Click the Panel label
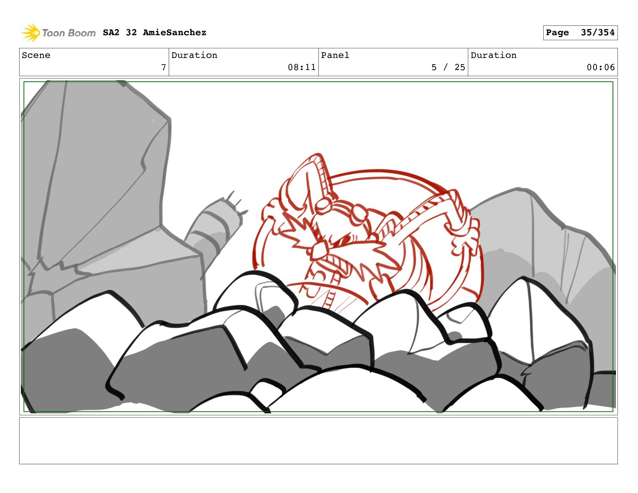638x493 pixels. (335, 55)
